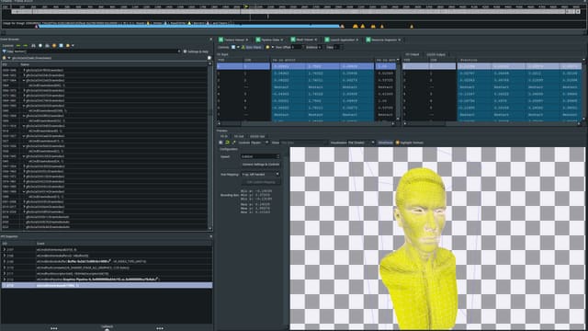Open the Resource Inspector tab
This screenshot has width=588, height=331.
[x=384, y=40]
